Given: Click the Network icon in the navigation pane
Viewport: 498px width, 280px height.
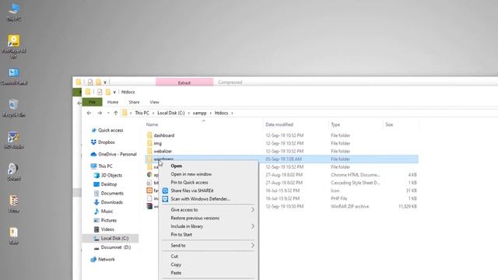Looking at the screenshot, I should click(x=93, y=259).
